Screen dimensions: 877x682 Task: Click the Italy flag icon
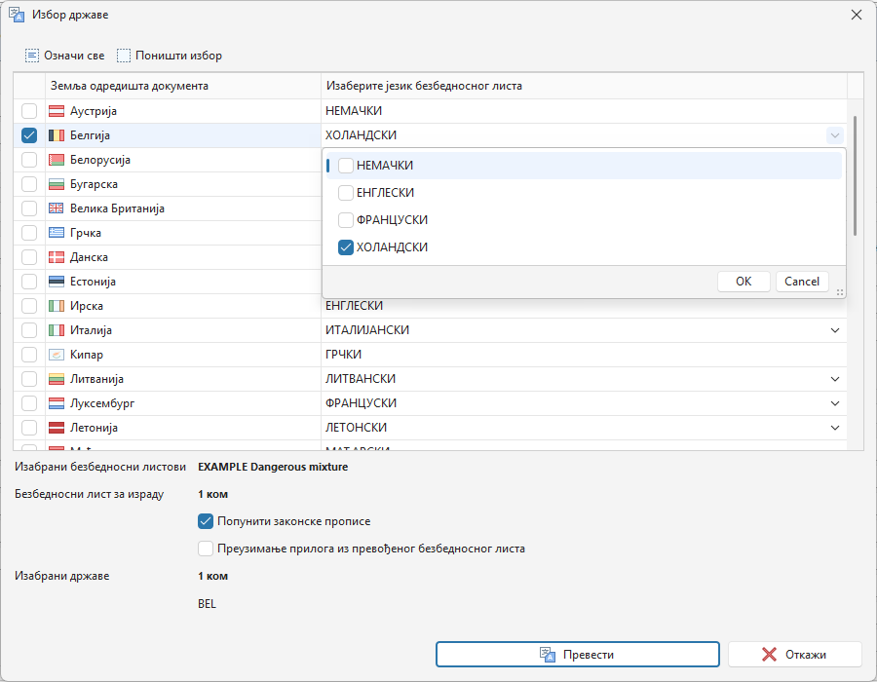coord(57,330)
